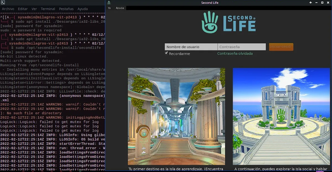Maximize the Second Life window

click(x=322, y=3)
